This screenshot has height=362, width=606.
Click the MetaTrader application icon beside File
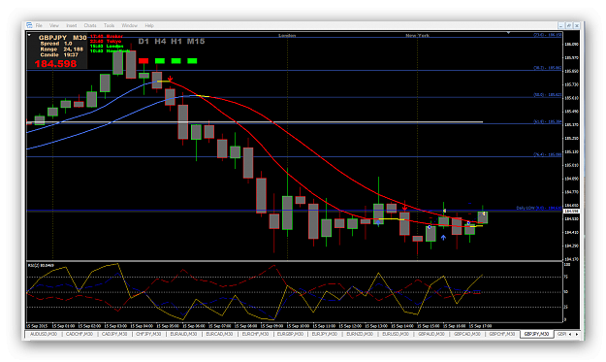point(29,25)
